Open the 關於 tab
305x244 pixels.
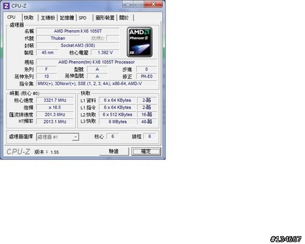tap(124, 18)
